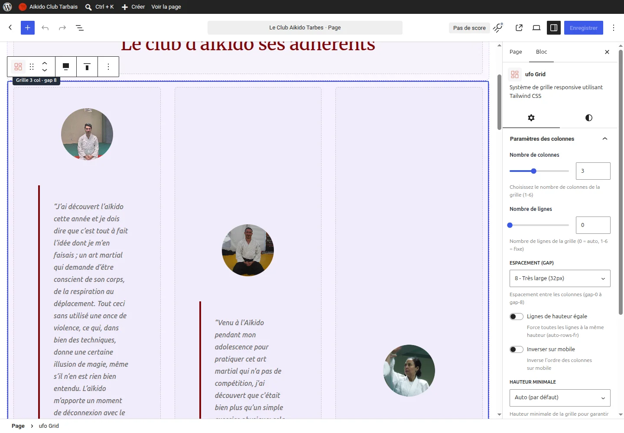Open block toolbar three-dot options
The image size is (624, 433).
point(108,67)
